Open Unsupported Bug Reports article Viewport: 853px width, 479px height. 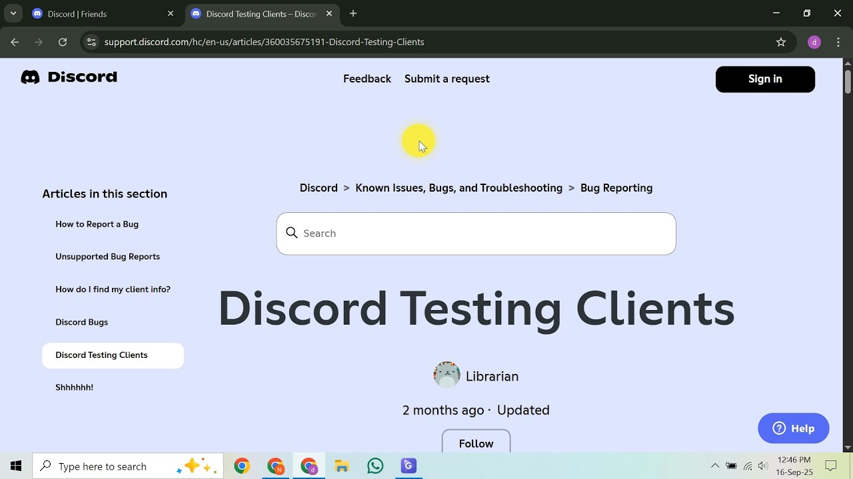pyautogui.click(x=108, y=257)
